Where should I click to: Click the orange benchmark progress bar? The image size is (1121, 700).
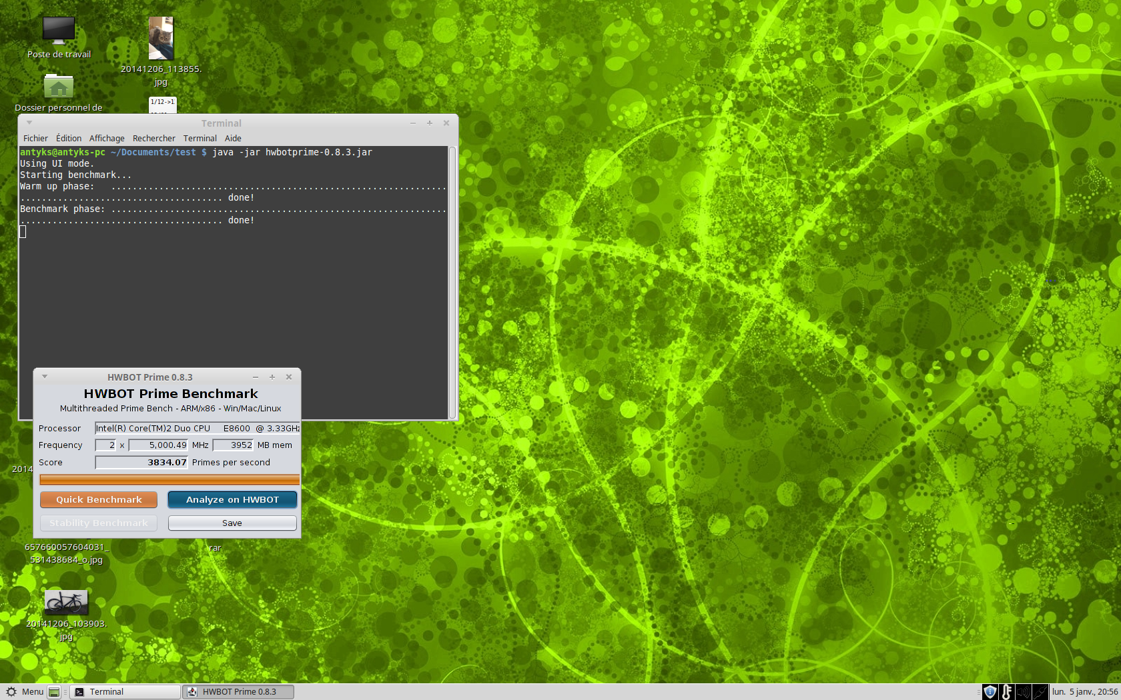point(169,479)
